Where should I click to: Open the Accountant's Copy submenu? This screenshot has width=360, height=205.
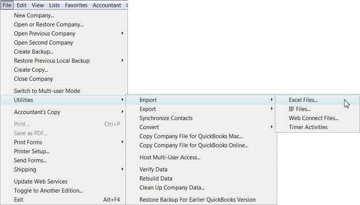coord(37,112)
